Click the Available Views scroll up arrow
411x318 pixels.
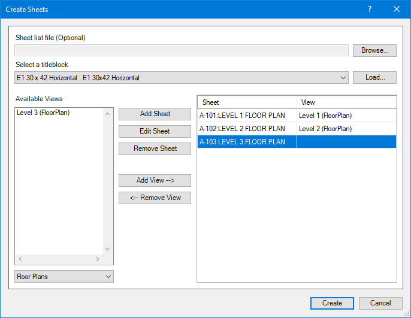107,114
